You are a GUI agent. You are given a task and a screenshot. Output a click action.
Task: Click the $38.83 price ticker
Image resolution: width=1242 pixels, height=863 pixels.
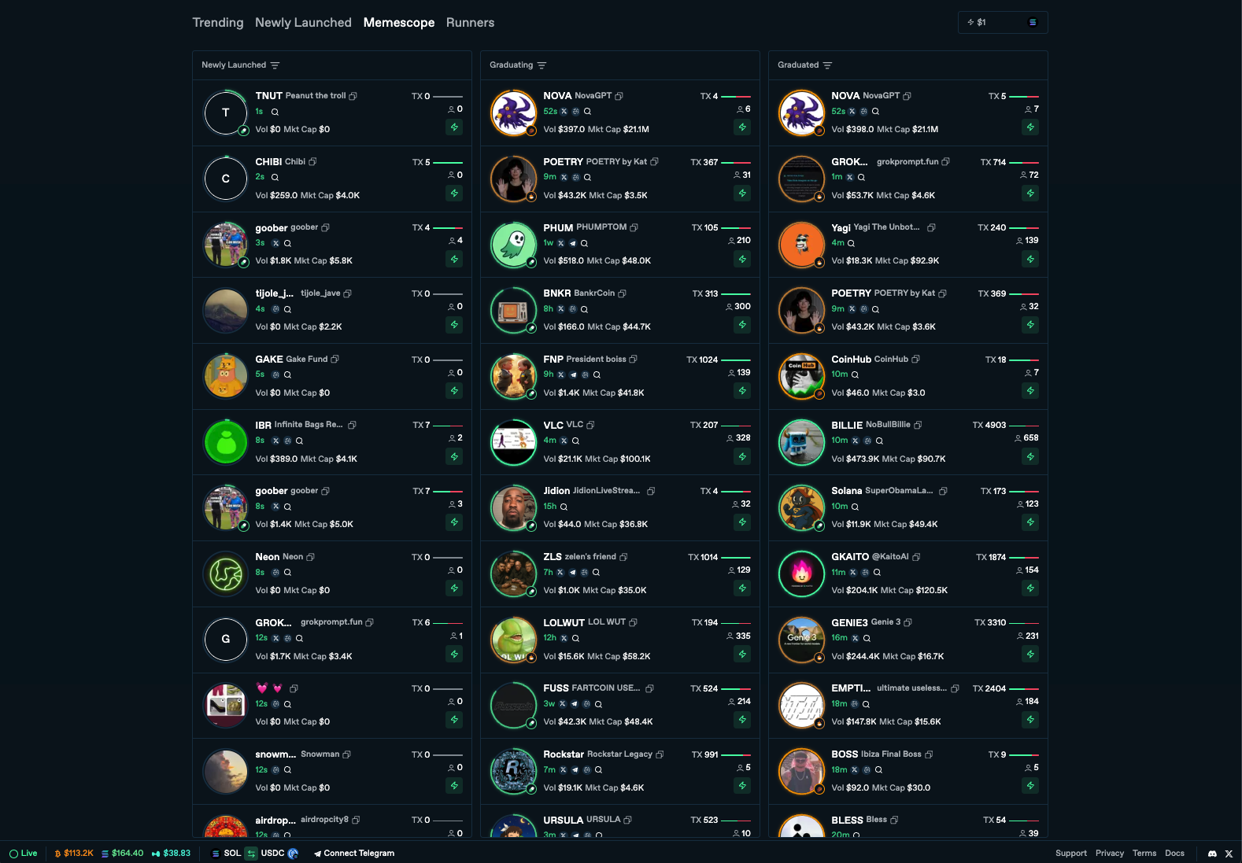(x=171, y=854)
